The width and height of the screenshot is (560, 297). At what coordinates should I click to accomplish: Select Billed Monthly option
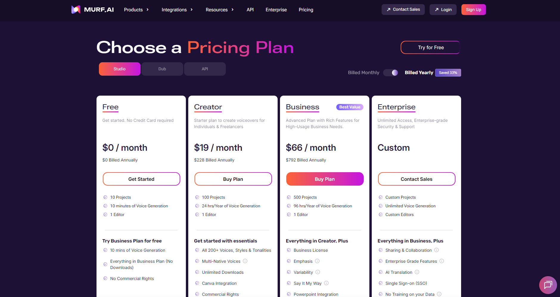(x=363, y=73)
